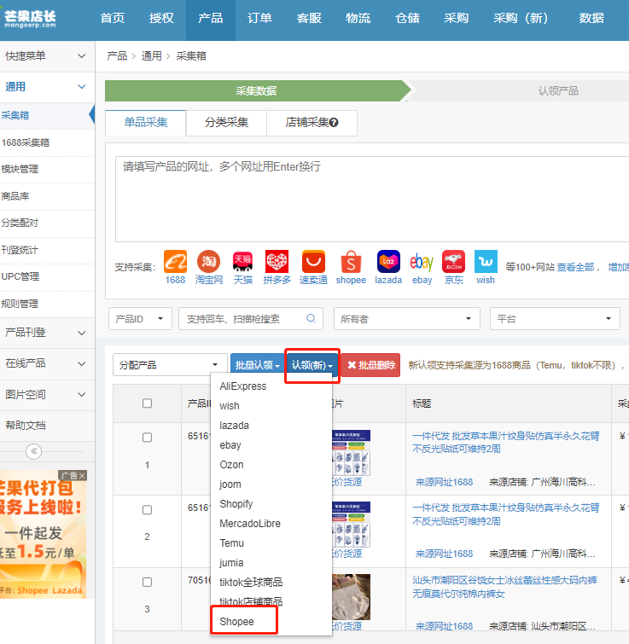Click the Pinduoduo (拼多多) icon
Screen dimensions: 629x644
pos(277,262)
